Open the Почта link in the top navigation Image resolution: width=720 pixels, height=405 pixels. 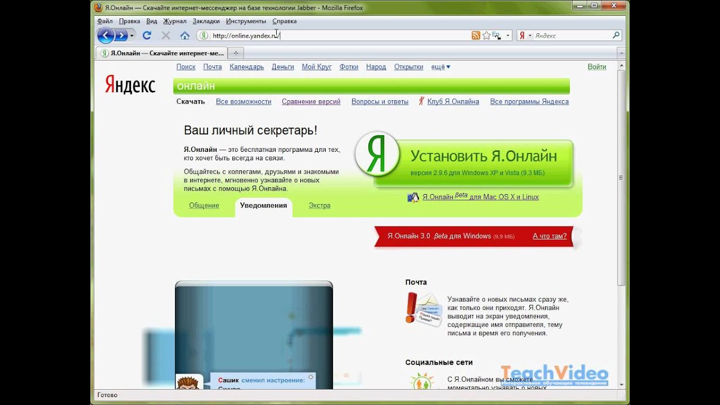tap(213, 66)
